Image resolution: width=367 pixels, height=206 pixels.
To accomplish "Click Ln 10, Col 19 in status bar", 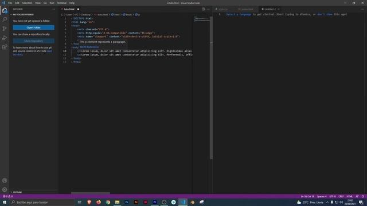I will pos(307,196).
